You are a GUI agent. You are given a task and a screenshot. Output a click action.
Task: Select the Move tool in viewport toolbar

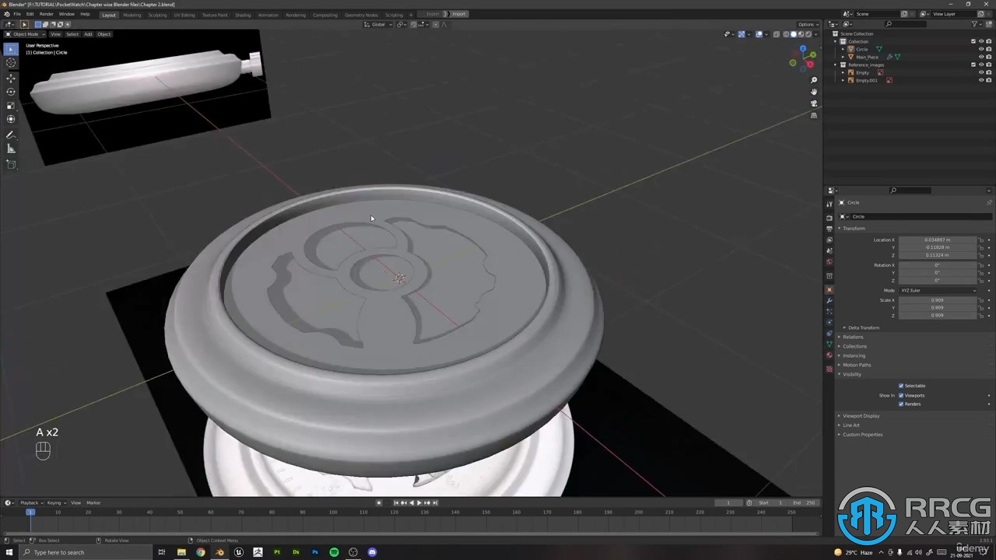pos(11,79)
